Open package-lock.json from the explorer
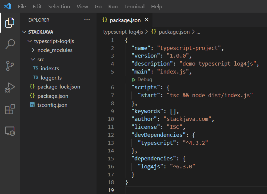Image resolution: width=267 pixels, height=194 pixels. [59, 87]
